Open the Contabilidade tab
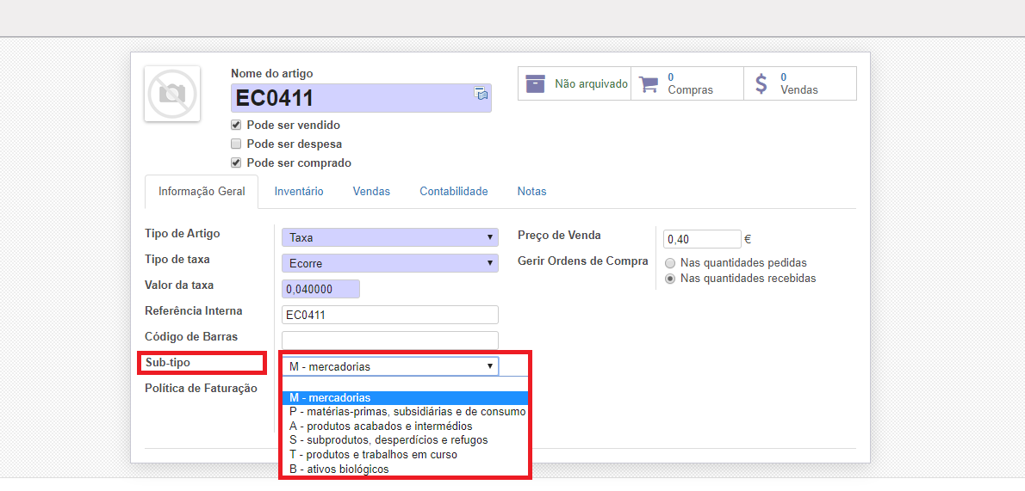The height and width of the screenshot is (491, 1025). [x=454, y=192]
